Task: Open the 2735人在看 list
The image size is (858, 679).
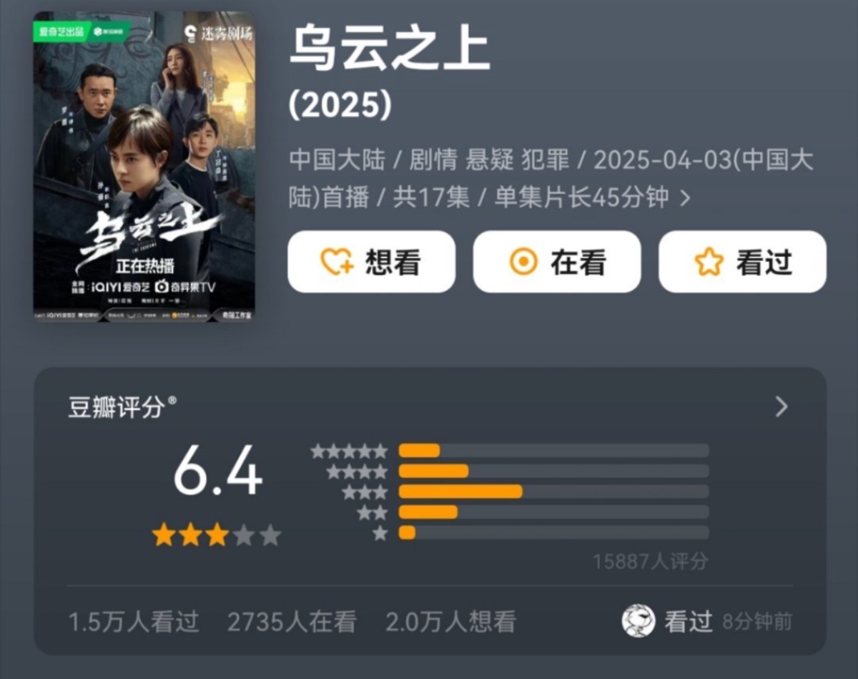Action: 292,622
